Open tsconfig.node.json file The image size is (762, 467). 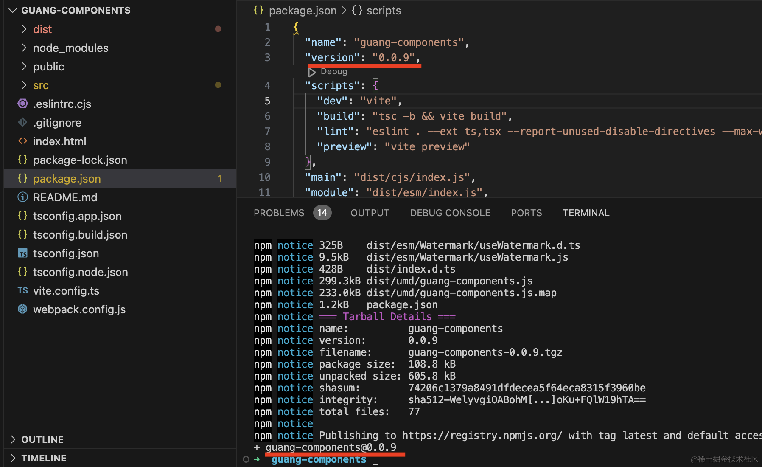[81, 272]
